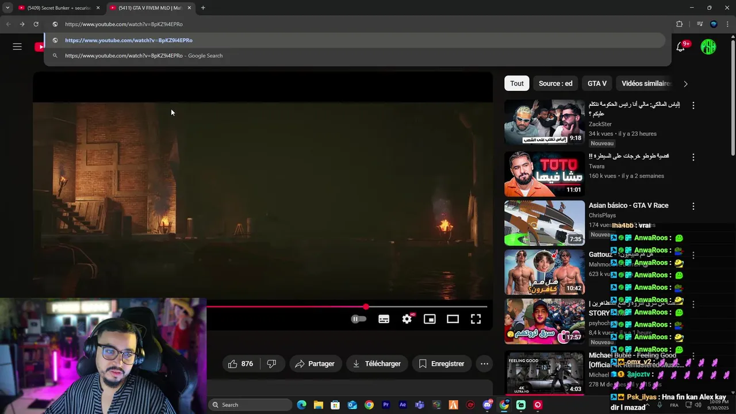Open the 17:57 STORY video thumbnail
Image resolution: width=736 pixels, height=414 pixels.
[545, 321]
